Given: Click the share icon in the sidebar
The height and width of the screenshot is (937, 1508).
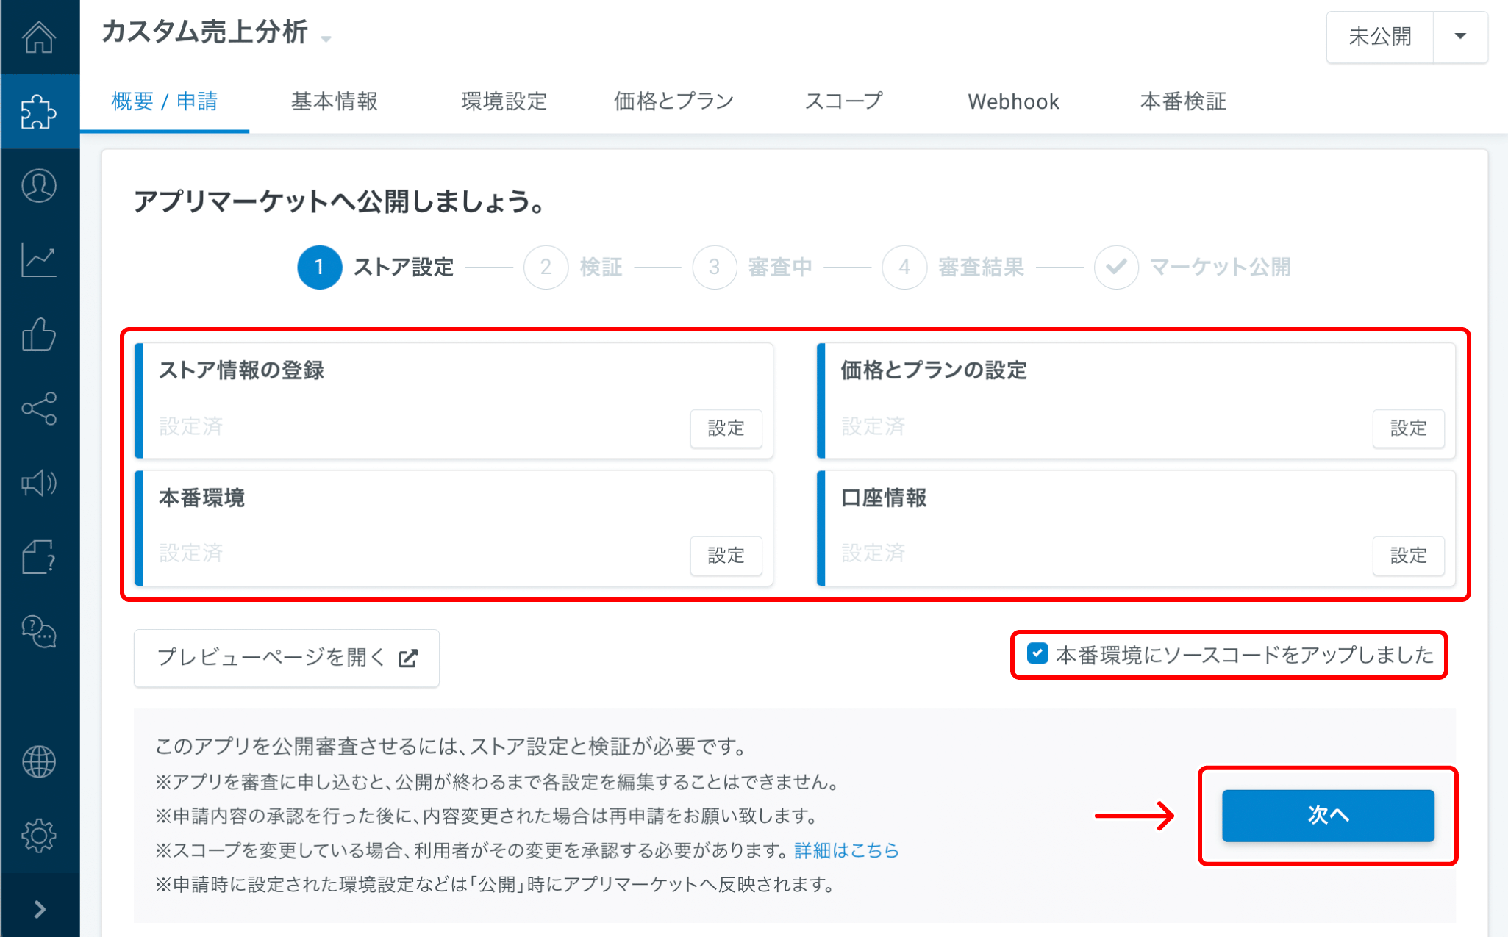Looking at the screenshot, I should (x=40, y=409).
